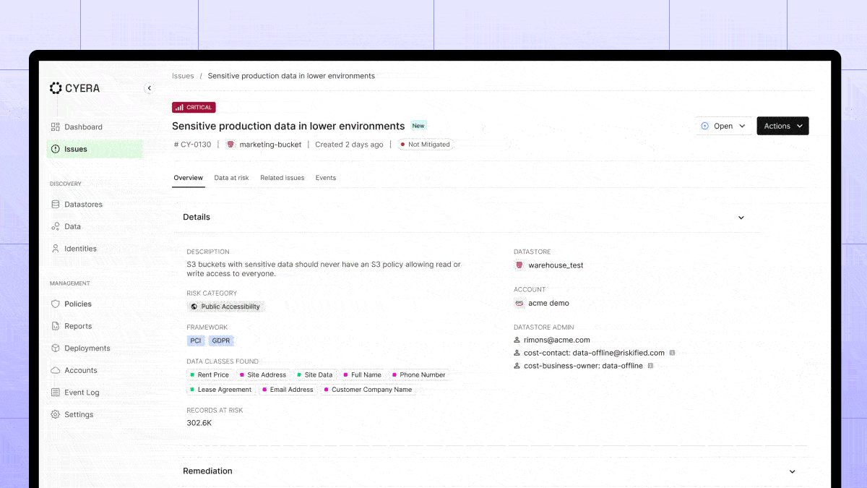Screen dimensions: 867x488
Task: Open the Event Log from the sidebar
Action: (x=56, y=392)
